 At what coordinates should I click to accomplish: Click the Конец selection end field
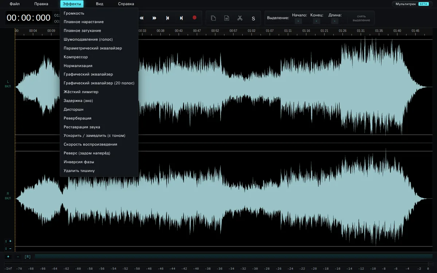point(316,21)
